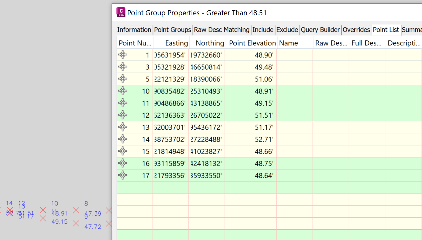This screenshot has height=240, width=422.
Task: Click the point icon for point number 12
Action: 123,115
